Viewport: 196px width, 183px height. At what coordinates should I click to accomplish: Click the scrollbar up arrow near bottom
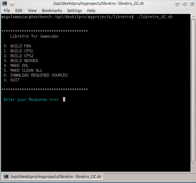(x=193, y=164)
